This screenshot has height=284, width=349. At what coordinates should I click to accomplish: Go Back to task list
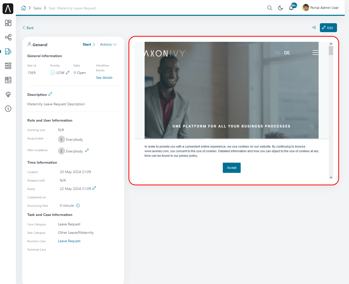28,28
